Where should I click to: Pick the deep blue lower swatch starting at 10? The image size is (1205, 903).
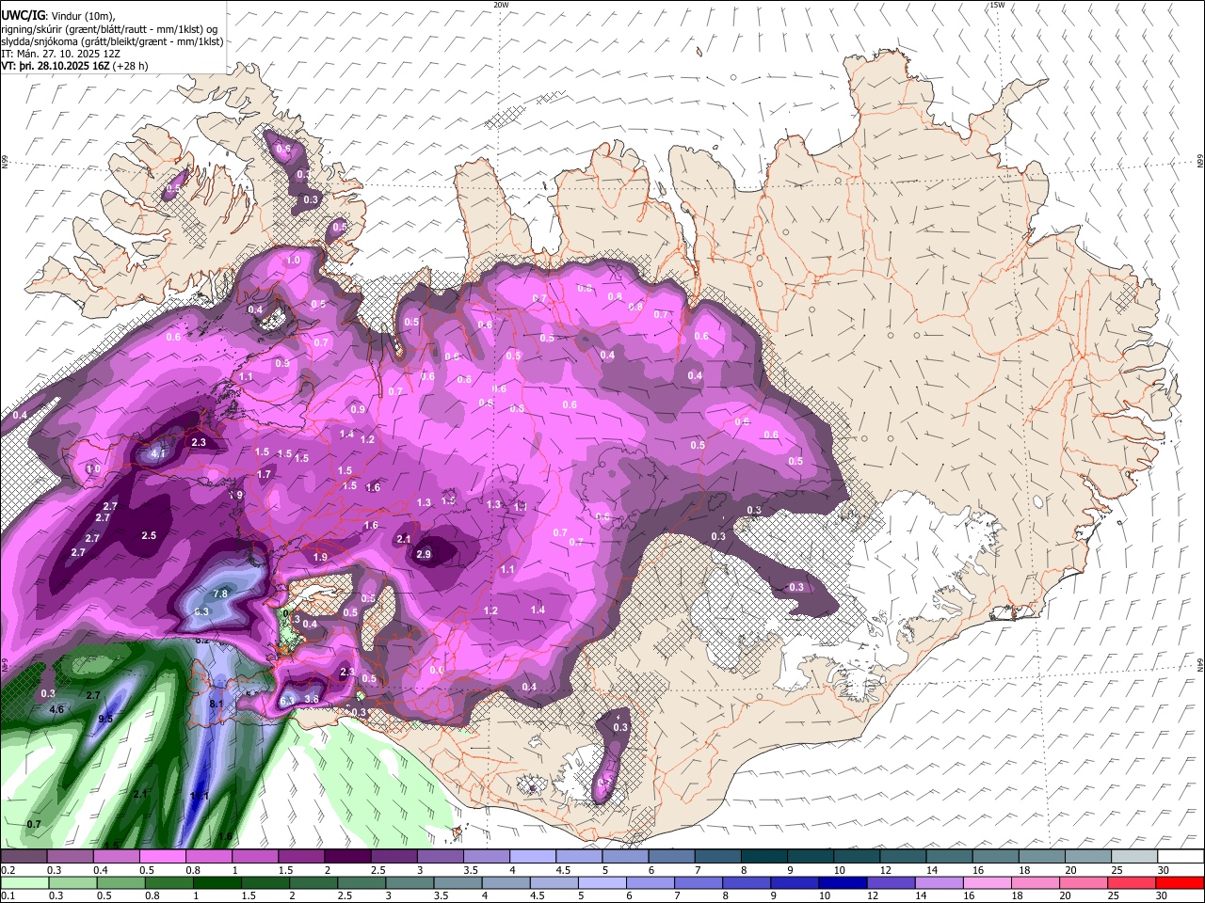click(x=843, y=882)
